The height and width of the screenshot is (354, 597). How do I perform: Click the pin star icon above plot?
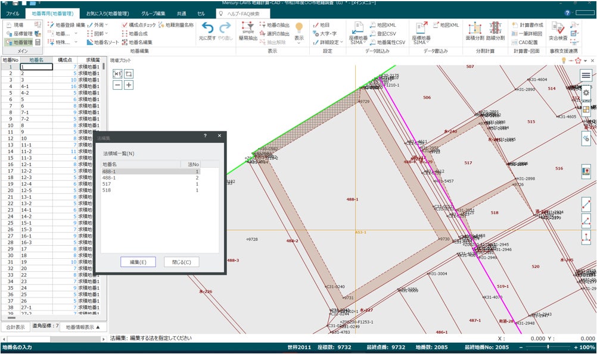point(578,61)
